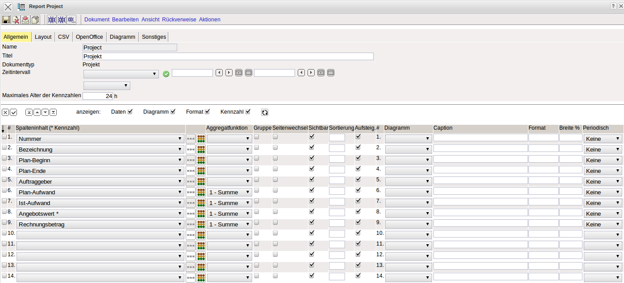Click the delete document icon with red X
624x283 pixels.
click(16, 20)
